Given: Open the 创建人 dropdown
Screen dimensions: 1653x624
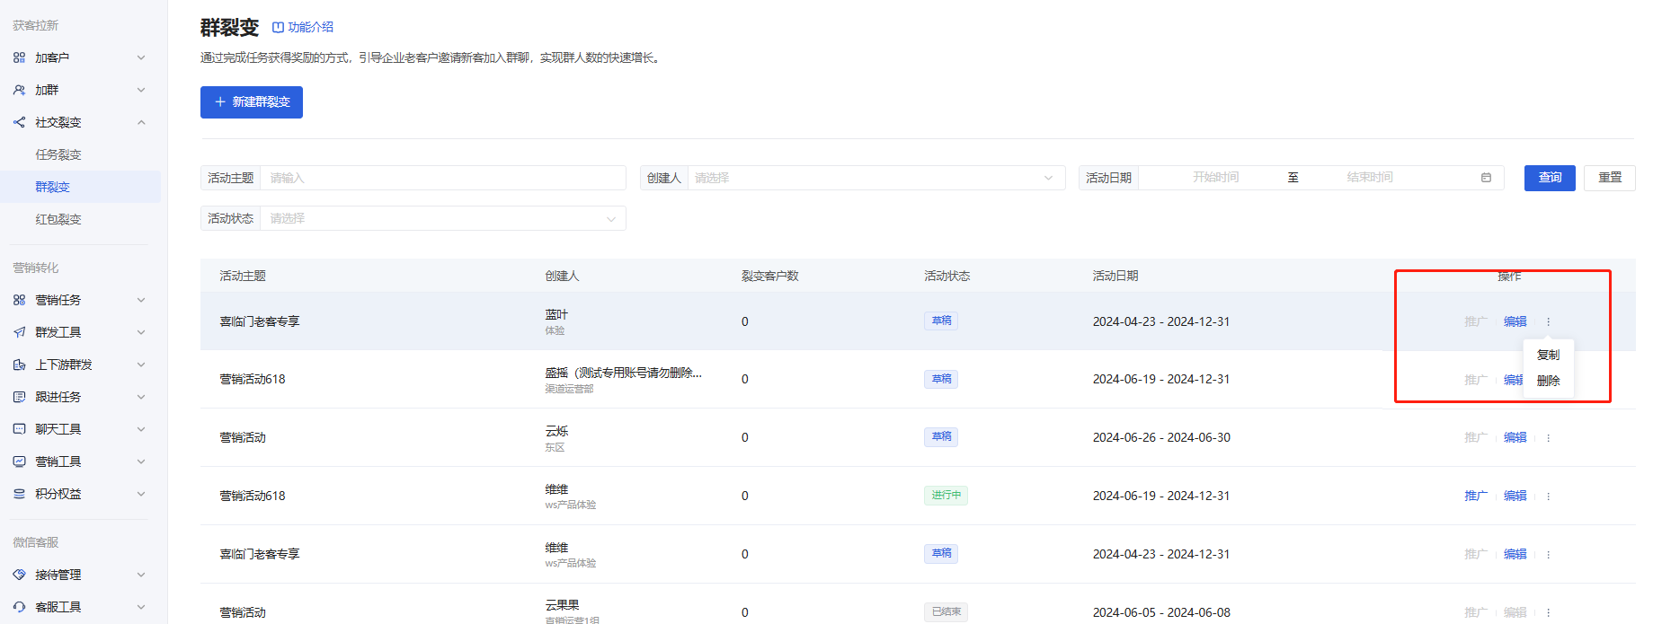Looking at the screenshot, I should click(876, 178).
